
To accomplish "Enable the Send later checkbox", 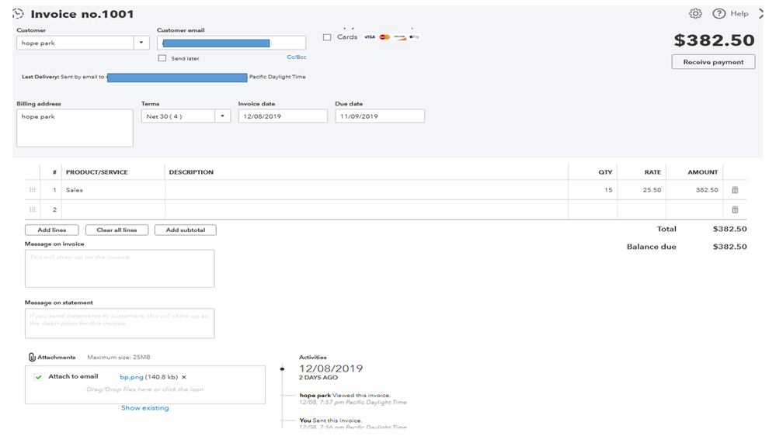I will [162, 58].
